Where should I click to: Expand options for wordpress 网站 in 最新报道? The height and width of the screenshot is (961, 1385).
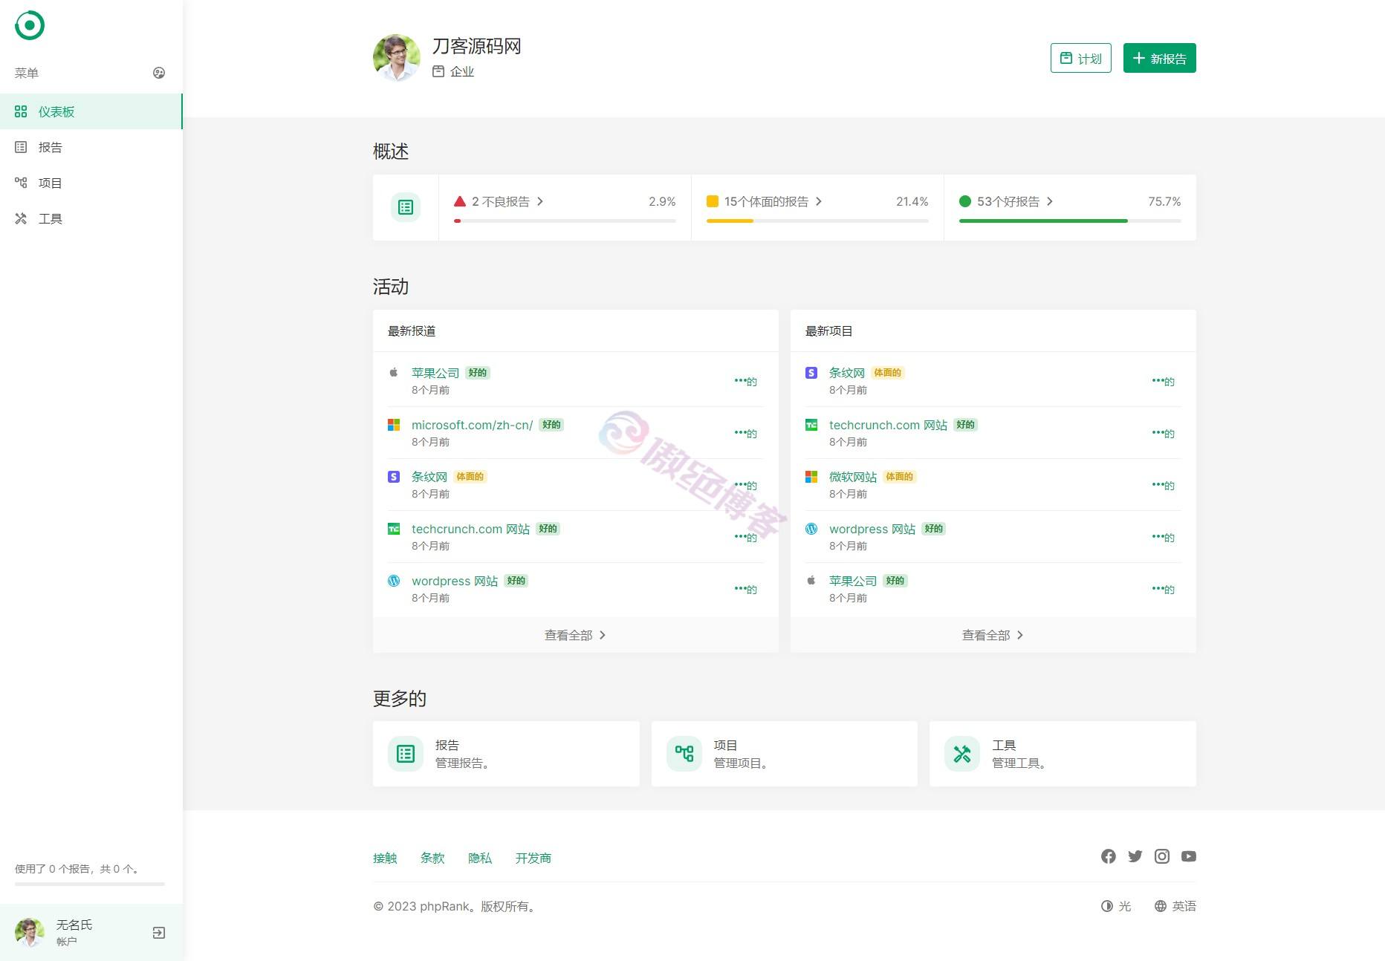tap(745, 589)
